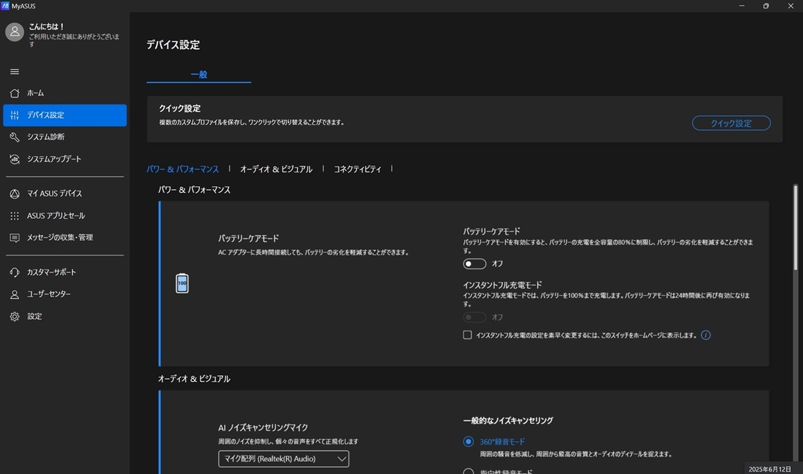The width and height of the screenshot is (803, 474).
Task: Click the 360°録音モード label text
Action: [503, 442]
